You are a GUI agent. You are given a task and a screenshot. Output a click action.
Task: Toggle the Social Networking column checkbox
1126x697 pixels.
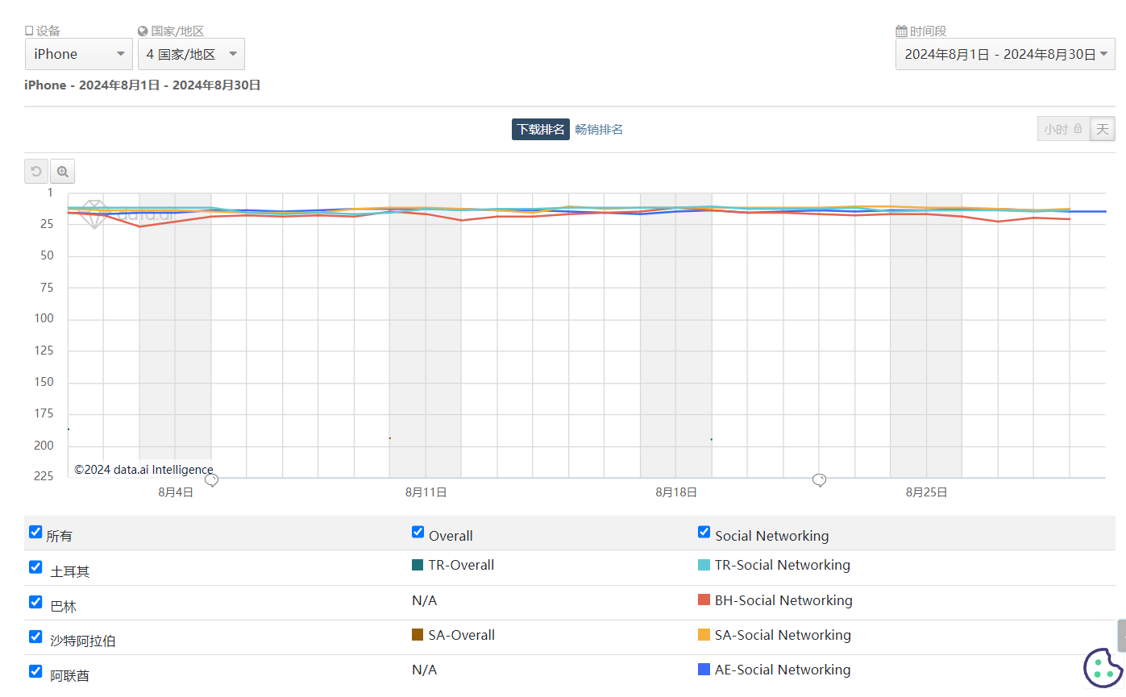(704, 532)
